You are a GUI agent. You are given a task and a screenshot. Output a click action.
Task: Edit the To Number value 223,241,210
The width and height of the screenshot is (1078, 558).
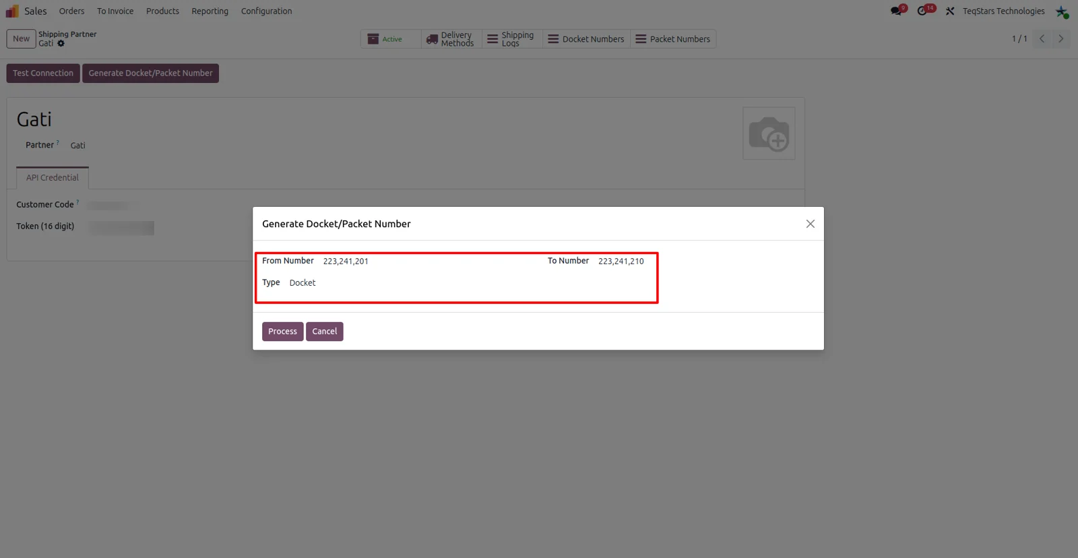tap(621, 261)
